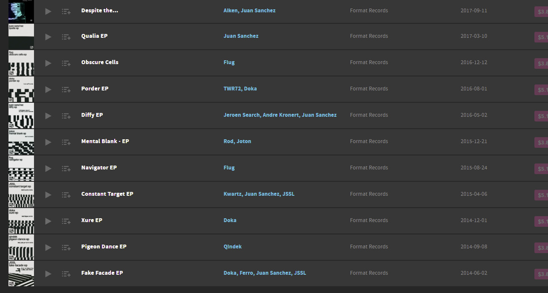Buy Qualia EP using its price button

point(541,37)
